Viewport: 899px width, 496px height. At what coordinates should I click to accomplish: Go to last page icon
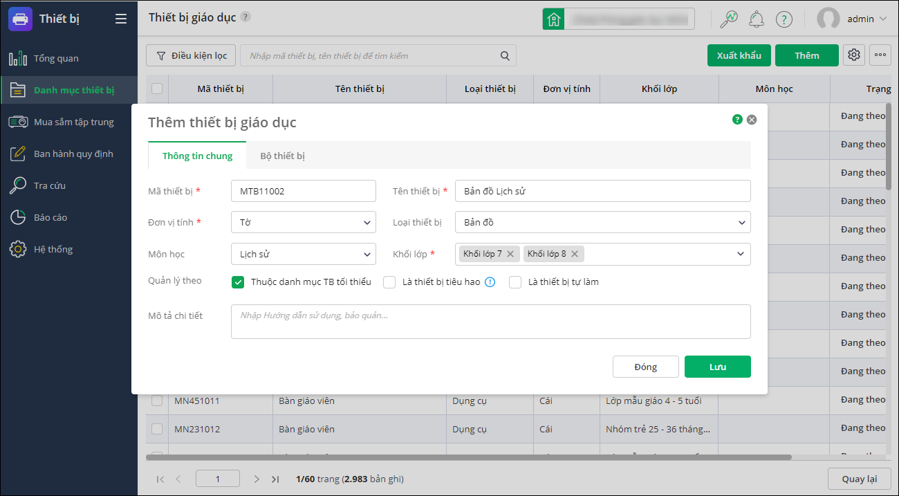point(275,479)
